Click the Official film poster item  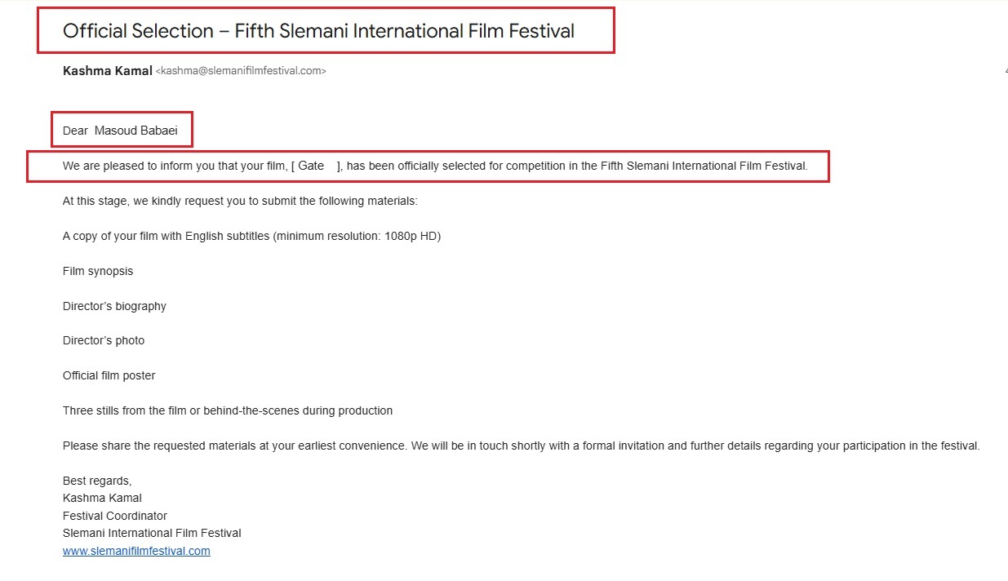point(109,375)
